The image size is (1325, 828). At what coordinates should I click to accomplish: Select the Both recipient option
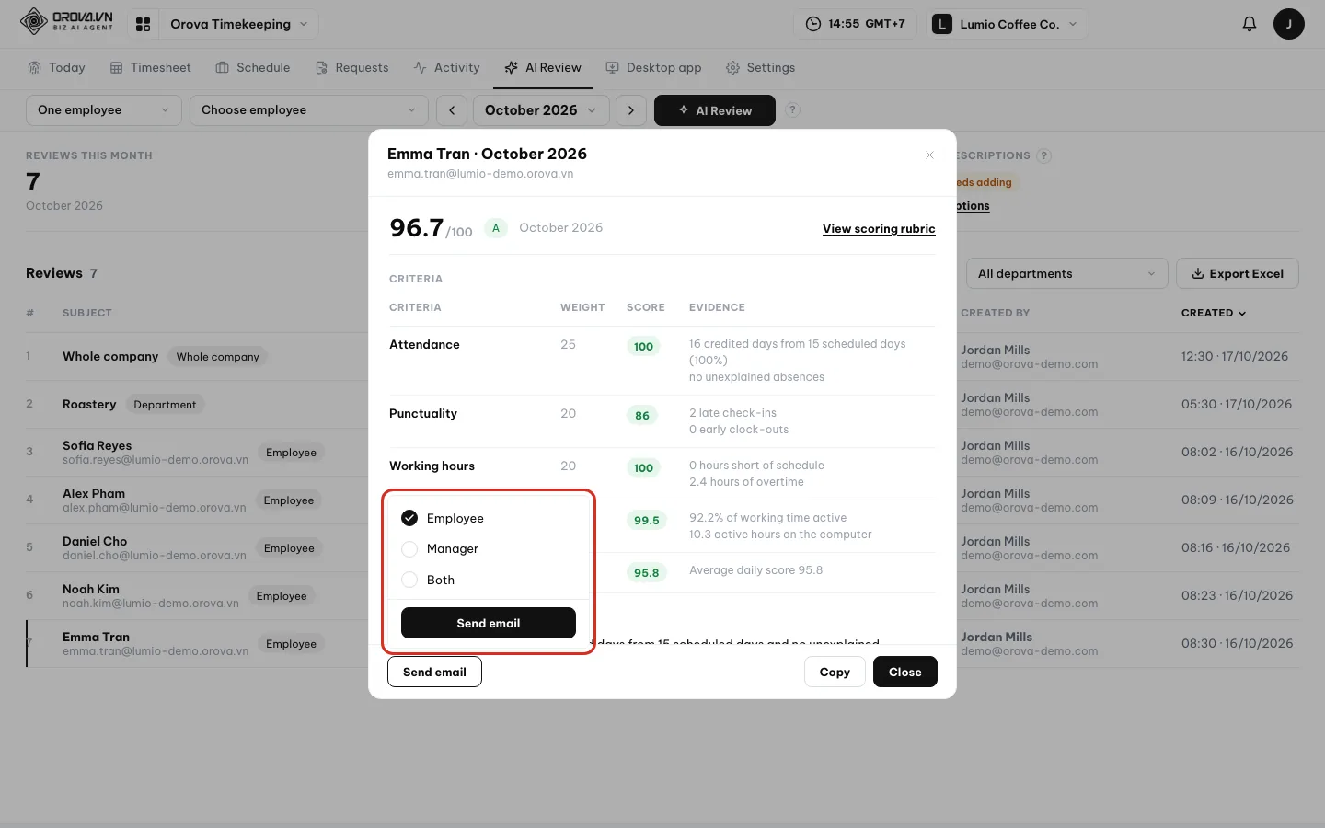coord(428,580)
